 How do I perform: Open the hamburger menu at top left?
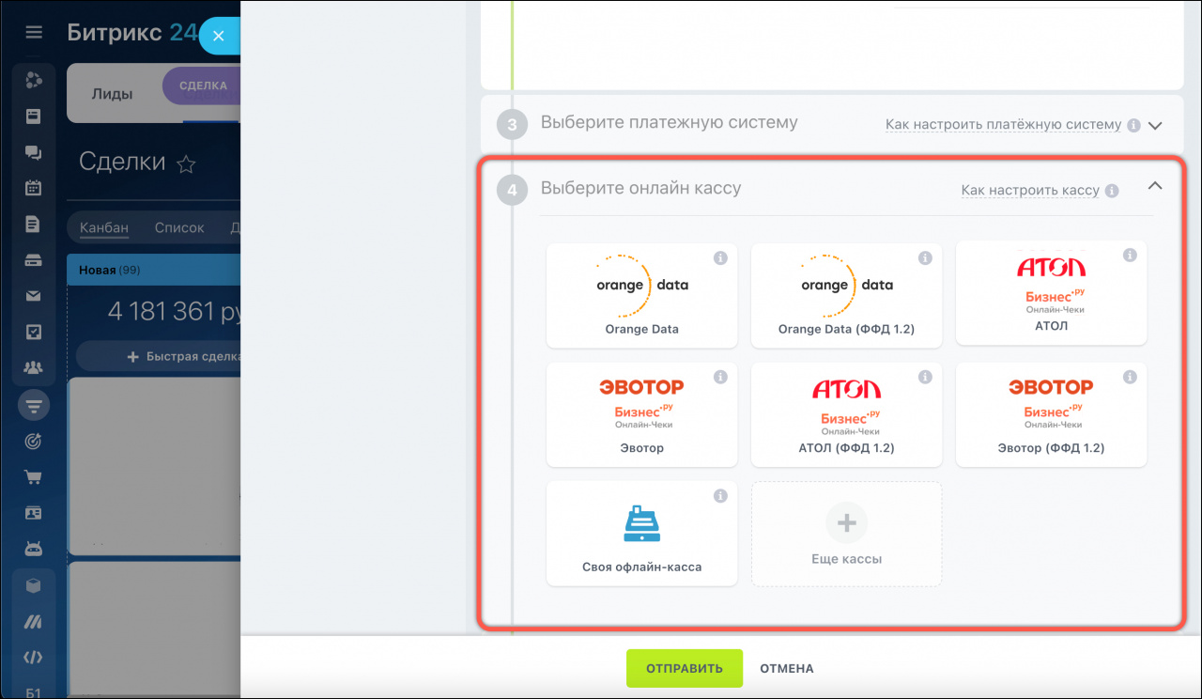[x=34, y=33]
